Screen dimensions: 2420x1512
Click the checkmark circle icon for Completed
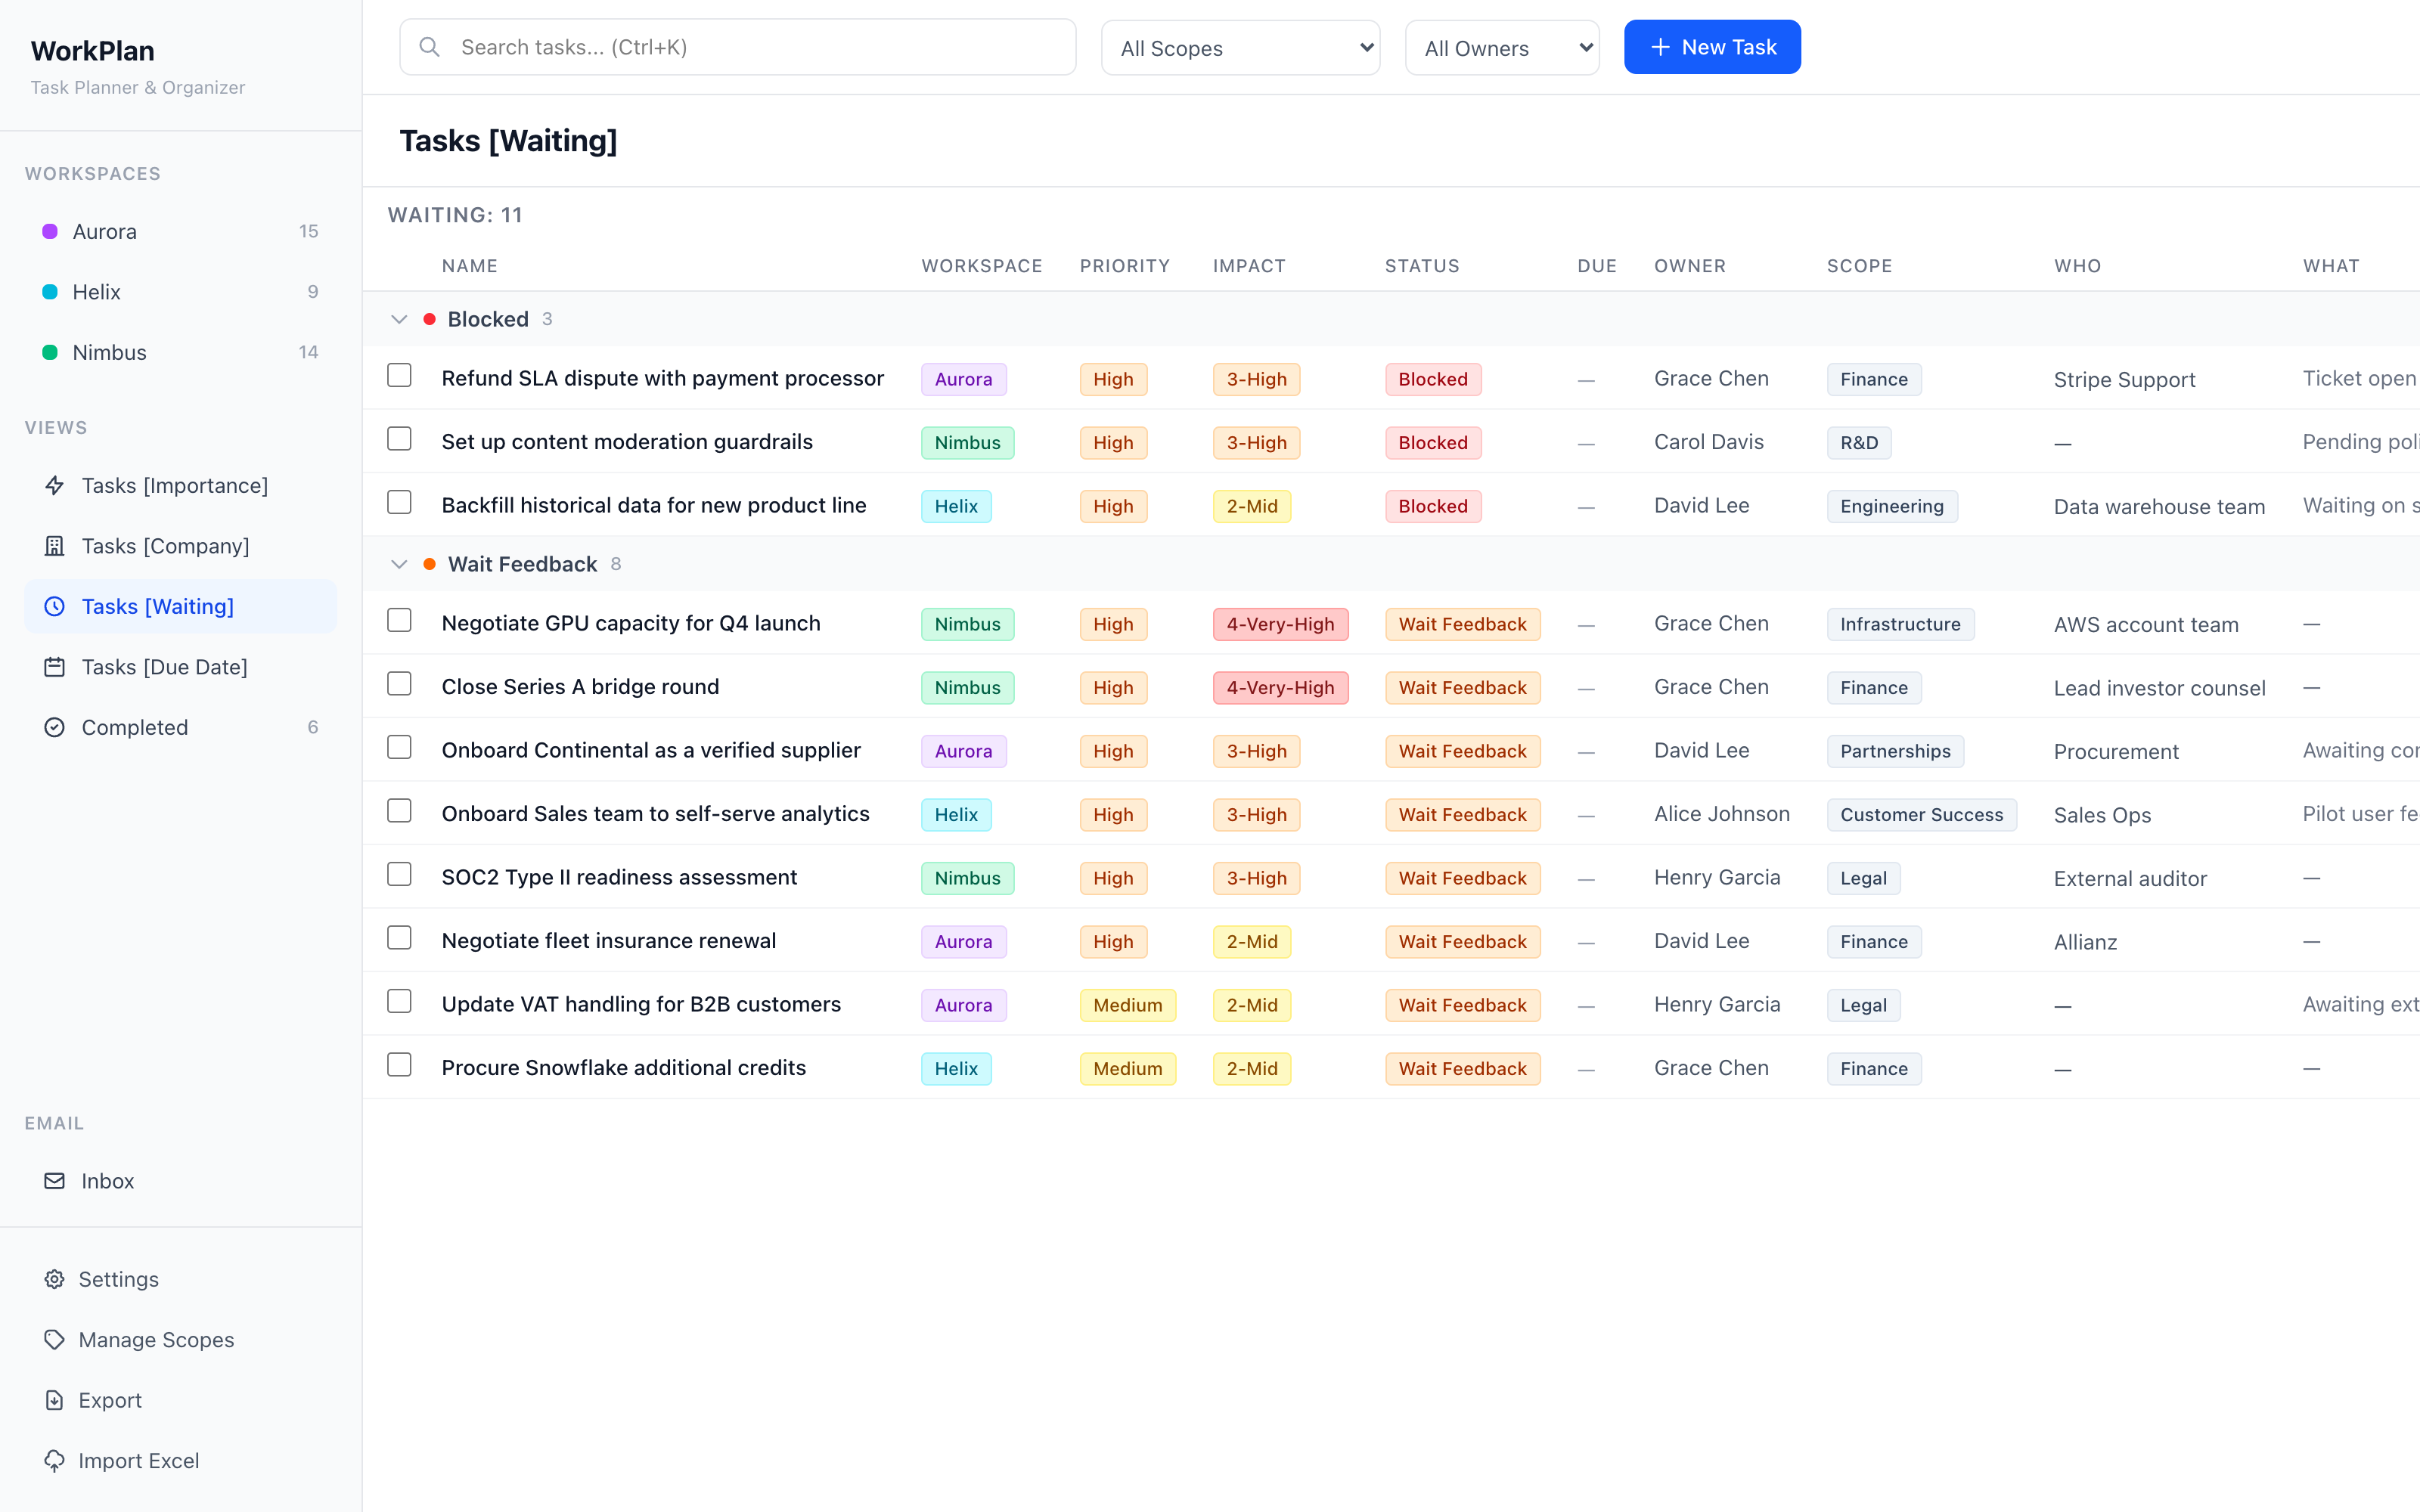point(55,728)
